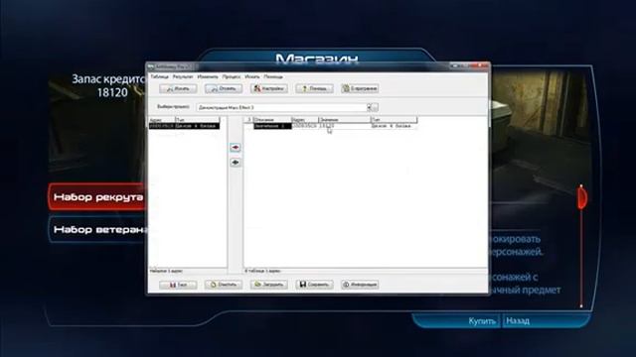Click the Тип column header in left list
This screenshot has width=636, height=357.
(x=197, y=120)
